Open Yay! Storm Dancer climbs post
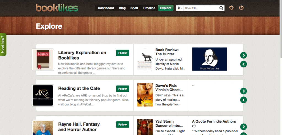The image size is (282, 135). point(169,123)
